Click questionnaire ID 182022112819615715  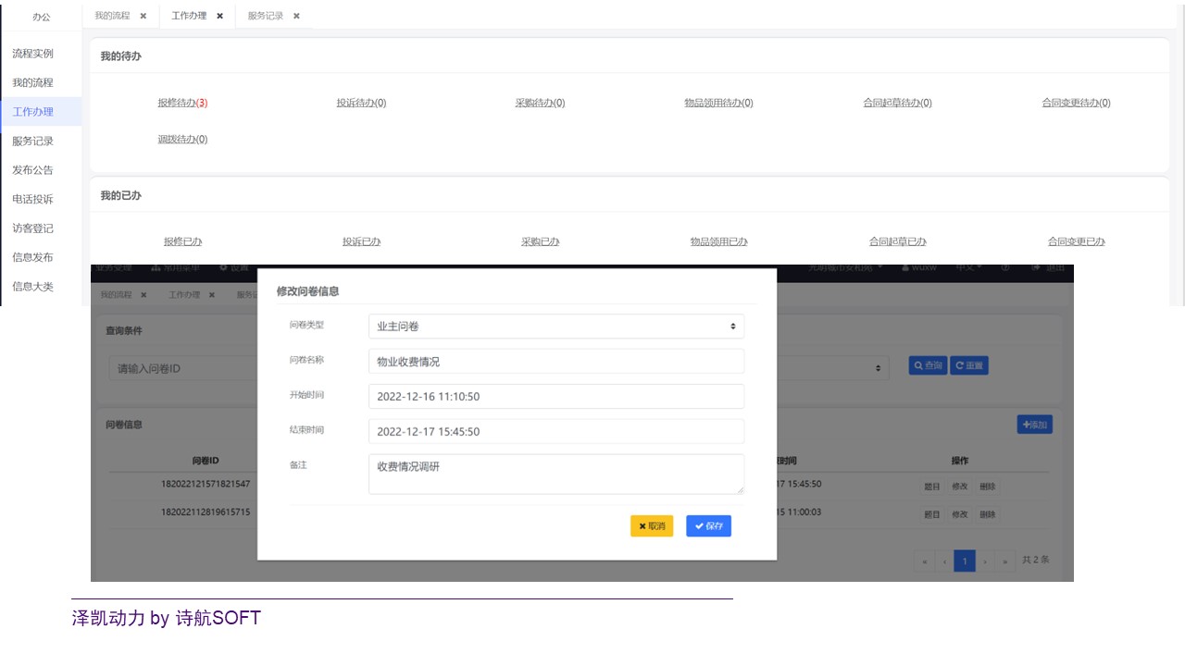(206, 512)
